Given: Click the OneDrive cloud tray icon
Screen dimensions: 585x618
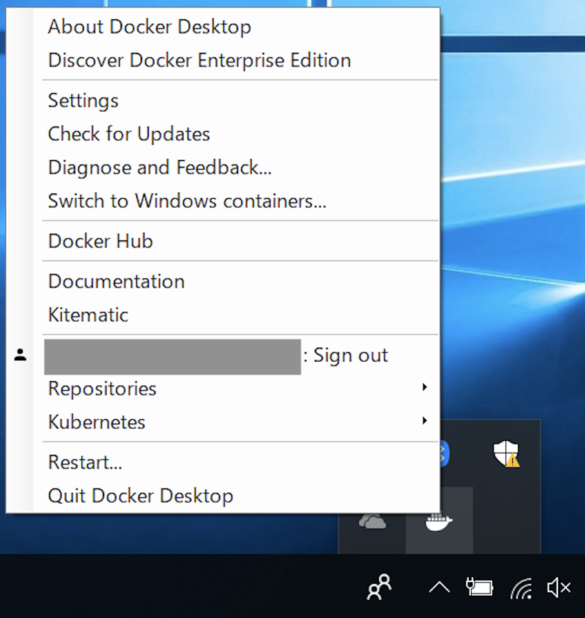Looking at the screenshot, I should [372, 521].
